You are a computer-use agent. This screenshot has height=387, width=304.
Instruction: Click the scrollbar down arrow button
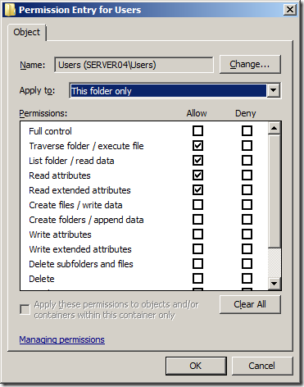(274, 284)
